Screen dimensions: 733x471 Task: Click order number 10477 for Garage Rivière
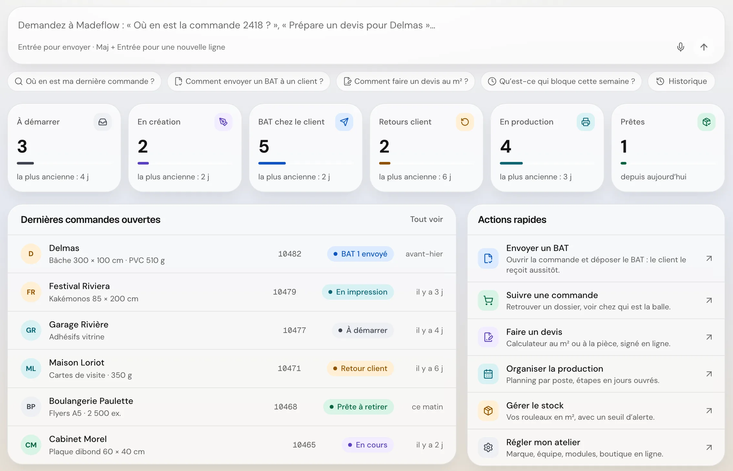(x=294, y=330)
